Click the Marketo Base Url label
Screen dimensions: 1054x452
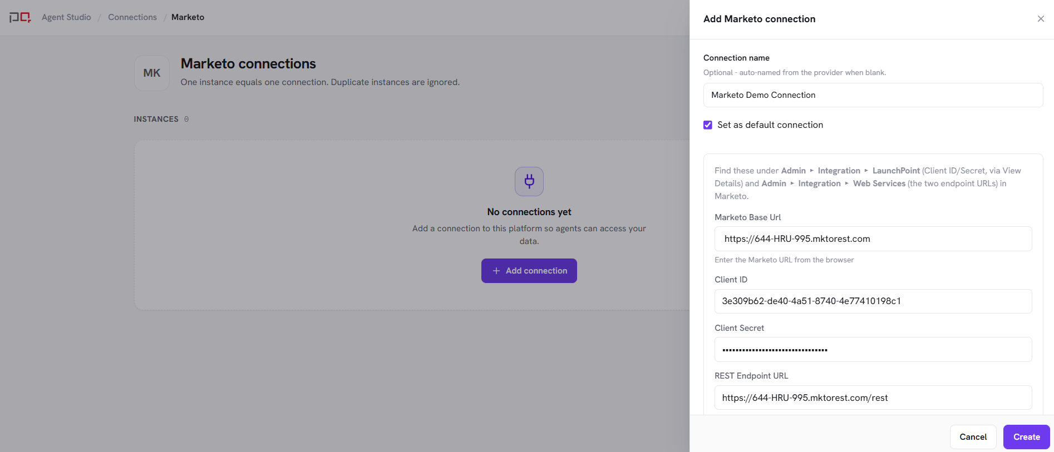point(747,217)
